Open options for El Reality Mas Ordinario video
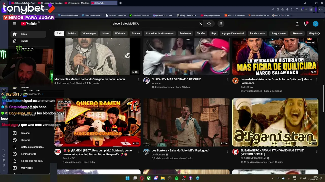Screen dimensions: 325x182 pyautogui.click(x=227, y=80)
